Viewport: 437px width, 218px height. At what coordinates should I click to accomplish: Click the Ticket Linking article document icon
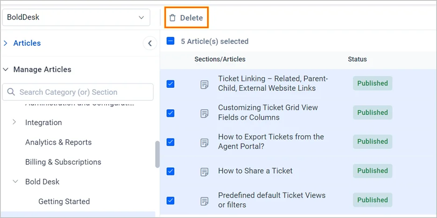coord(204,84)
